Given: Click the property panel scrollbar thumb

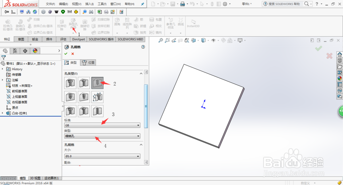Looking at the screenshot, I should pyautogui.click(x=146, y=106).
